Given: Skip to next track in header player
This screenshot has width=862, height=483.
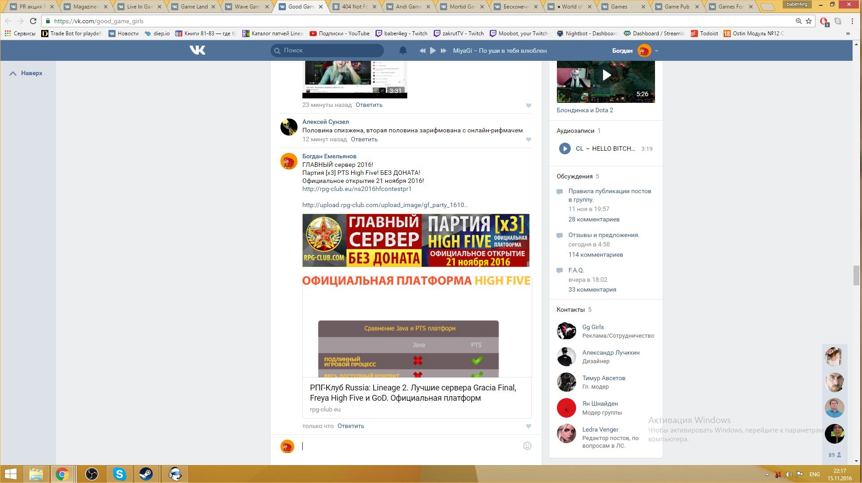Looking at the screenshot, I should (444, 51).
